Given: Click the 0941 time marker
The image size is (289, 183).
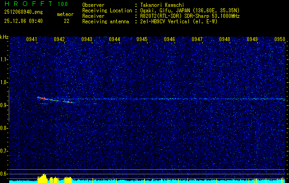Looking at the screenshot, I should click(32, 40).
